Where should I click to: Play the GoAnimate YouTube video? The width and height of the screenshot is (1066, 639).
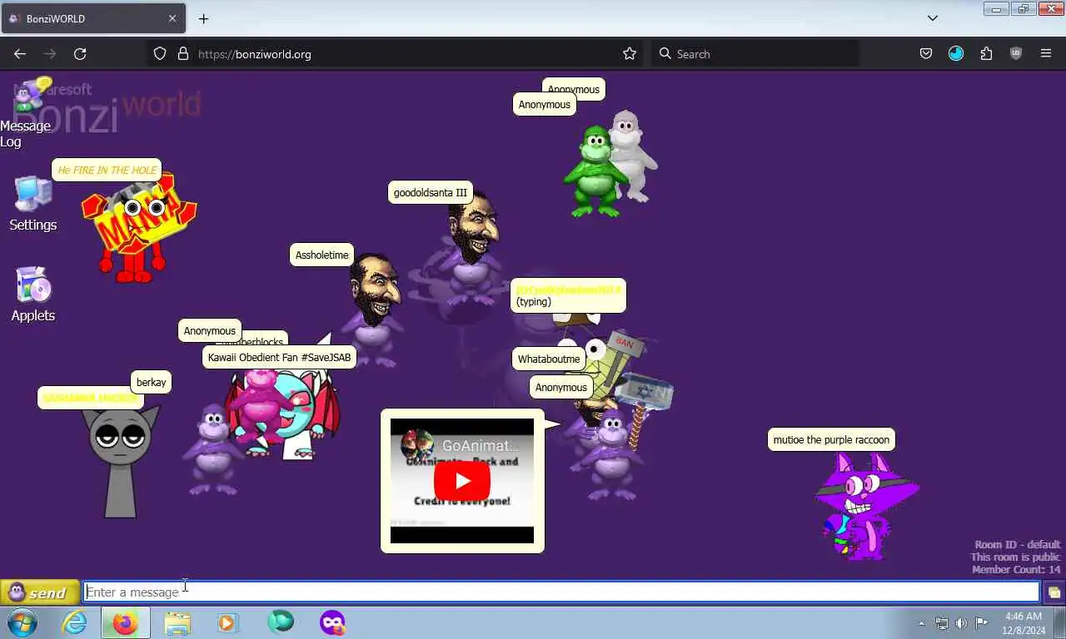coord(462,481)
